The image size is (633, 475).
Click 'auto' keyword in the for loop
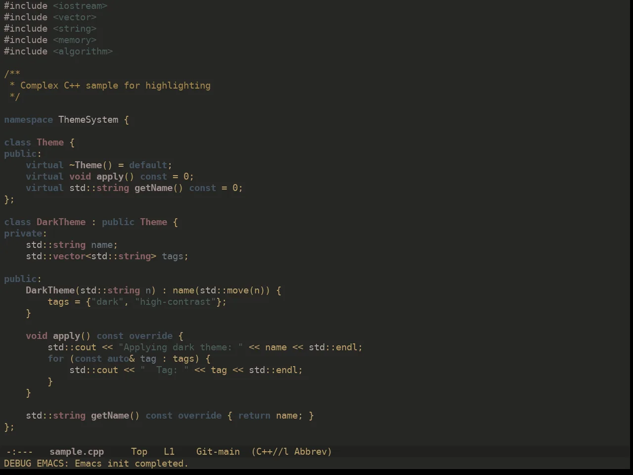coord(118,359)
